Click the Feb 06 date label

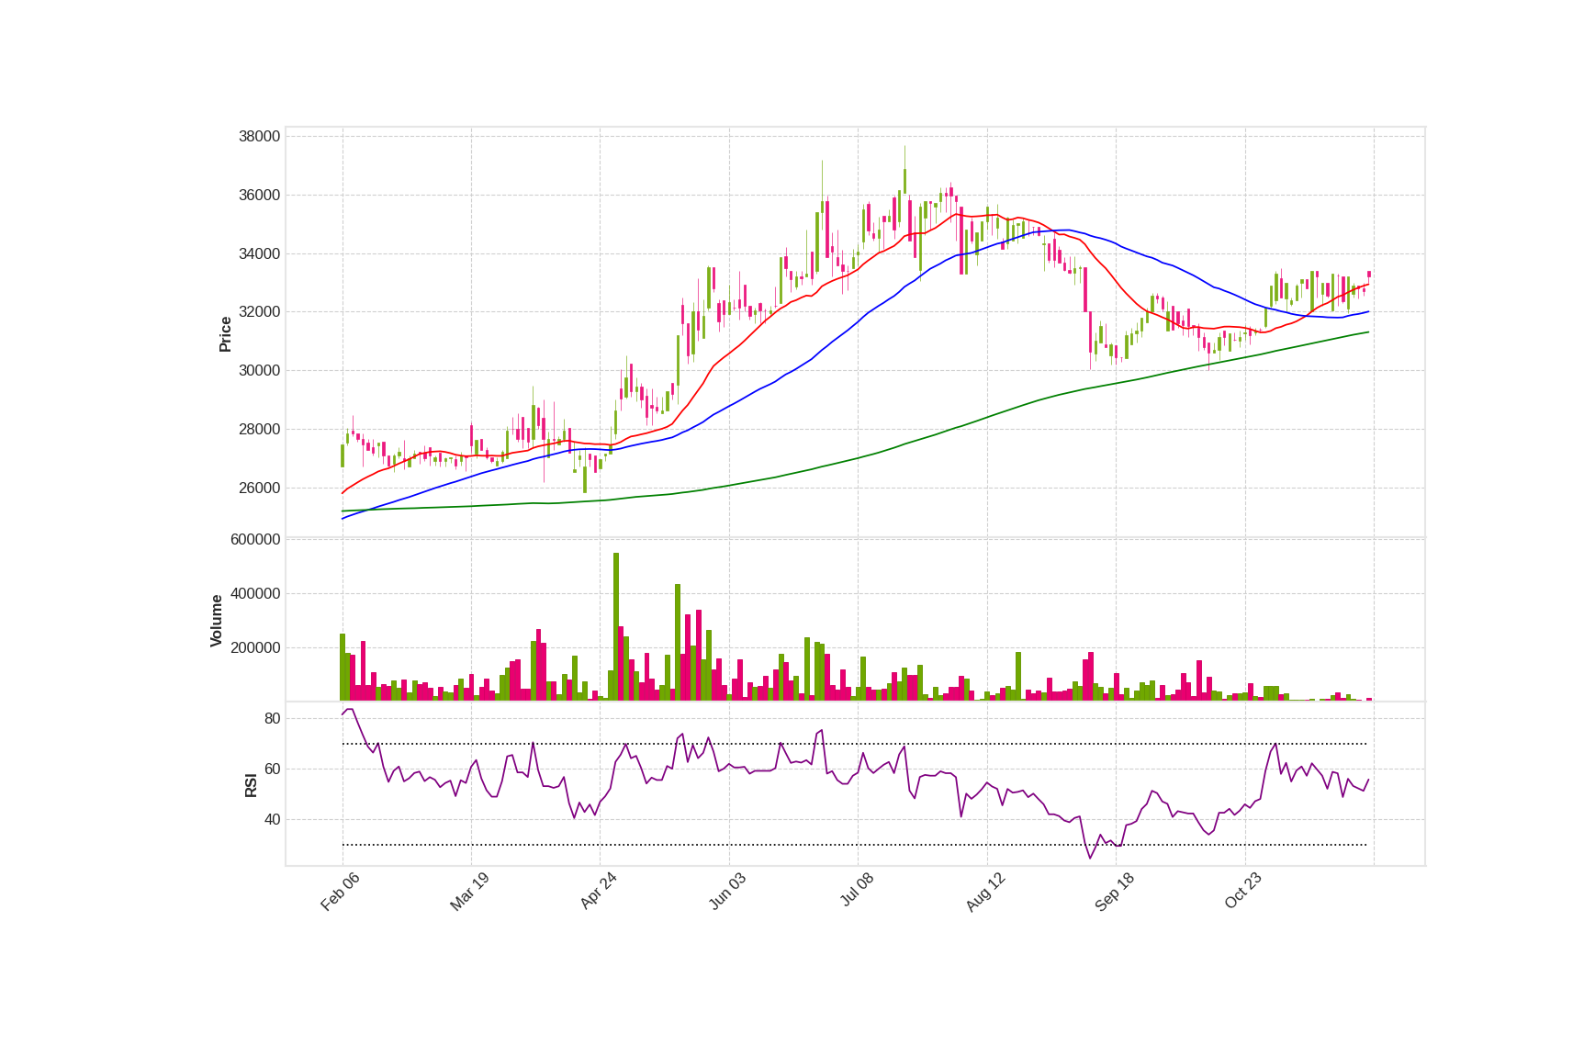pos(340,892)
